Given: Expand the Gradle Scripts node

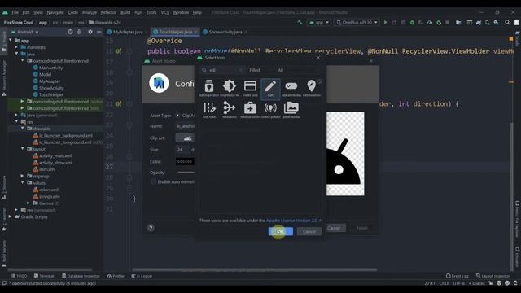Looking at the screenshot, I should click(x=11, y=216).
